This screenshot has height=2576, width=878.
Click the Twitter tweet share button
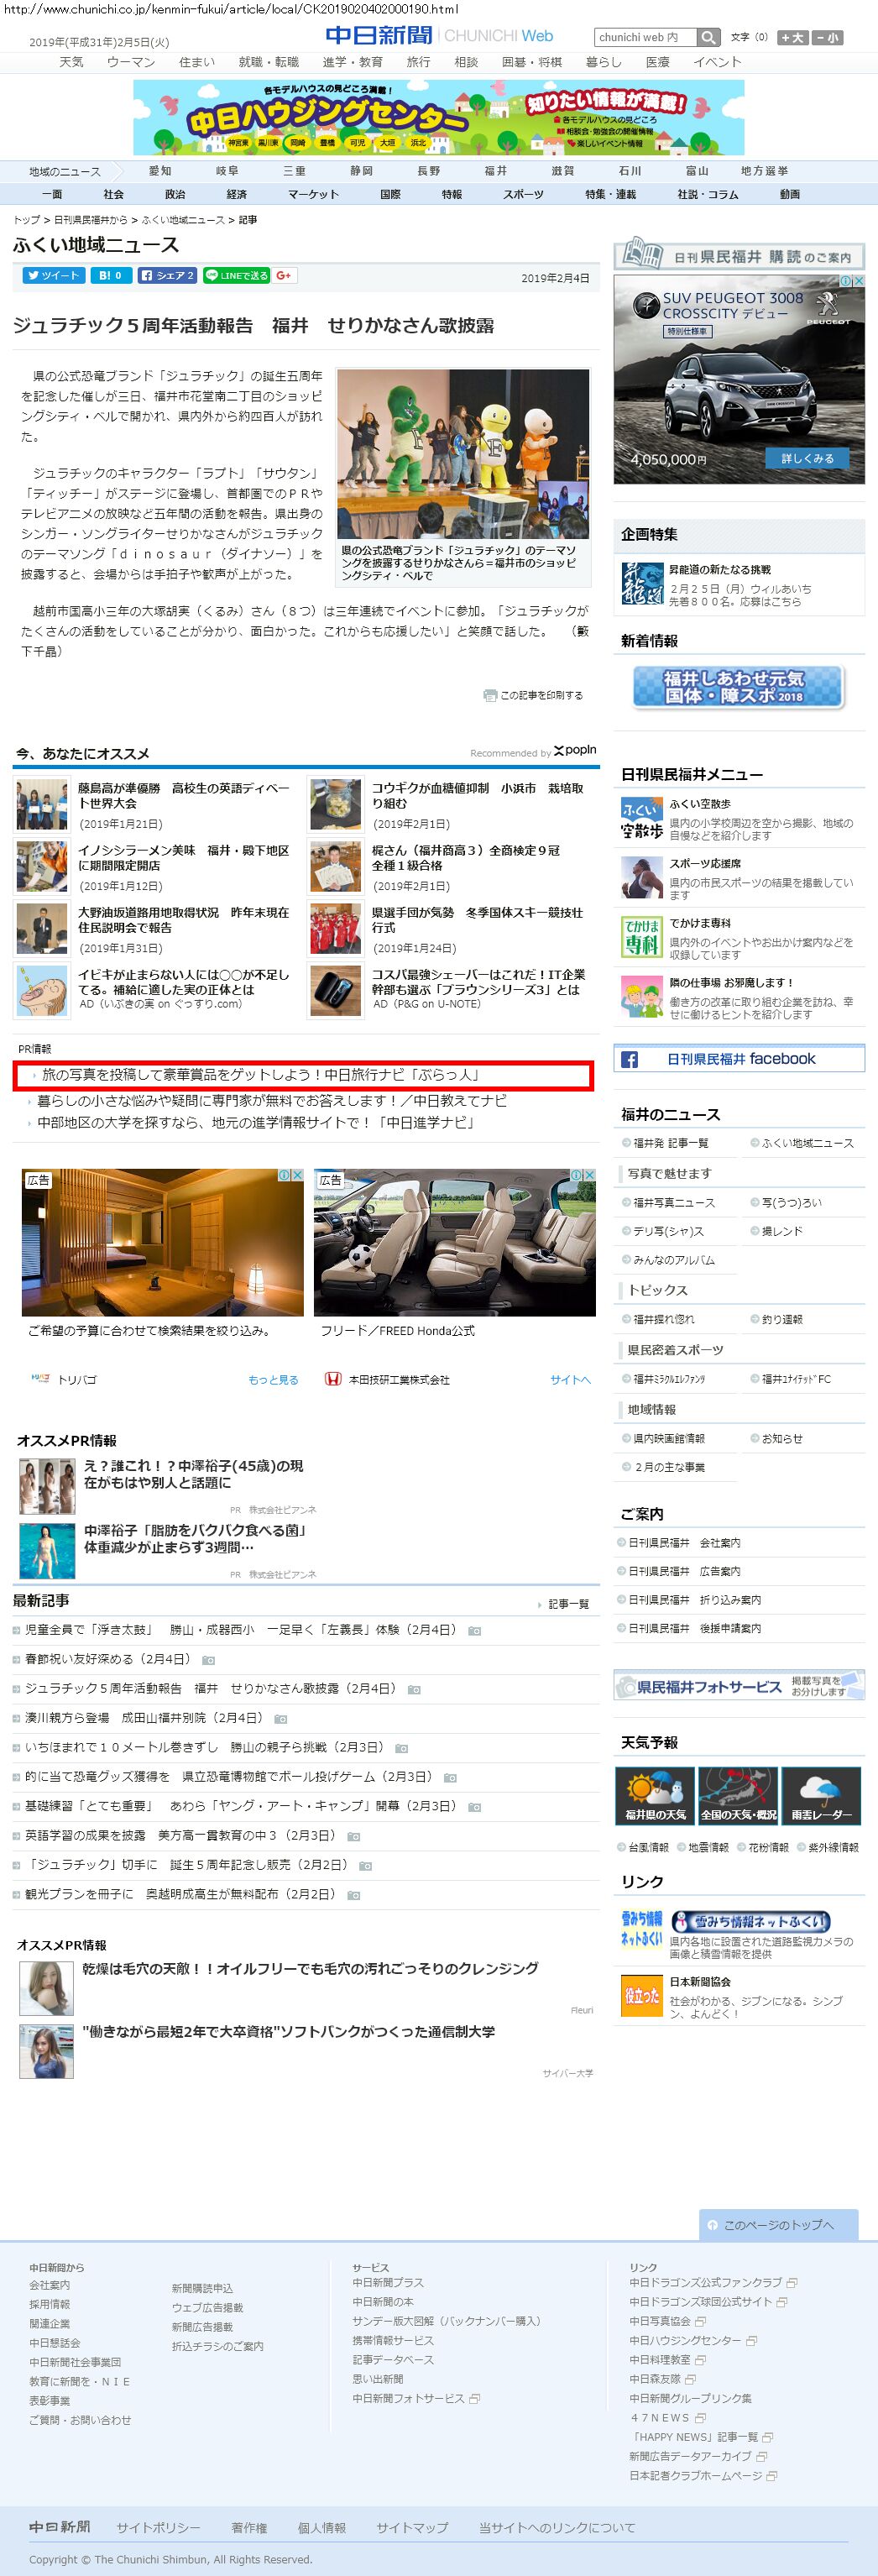coord(53,276)
